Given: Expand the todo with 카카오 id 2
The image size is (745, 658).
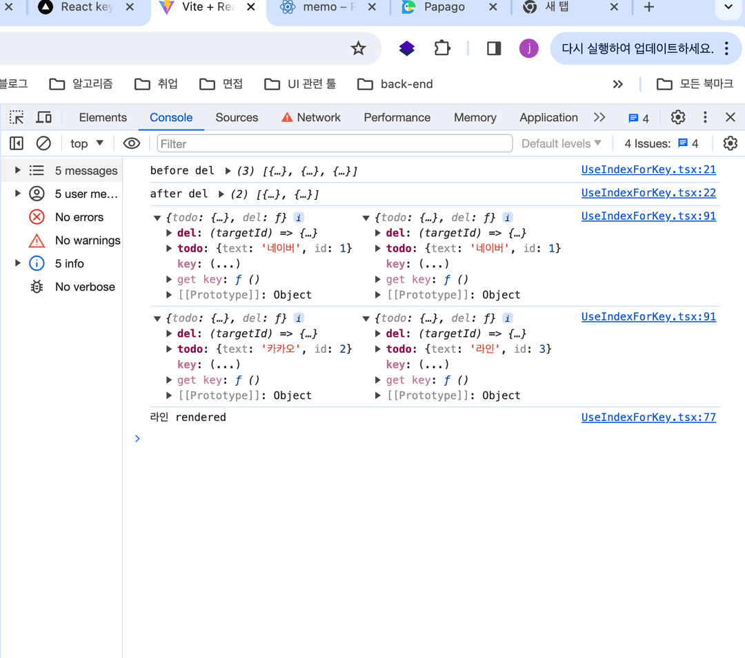Looking at the screenshot, I should tap(169, 349).
